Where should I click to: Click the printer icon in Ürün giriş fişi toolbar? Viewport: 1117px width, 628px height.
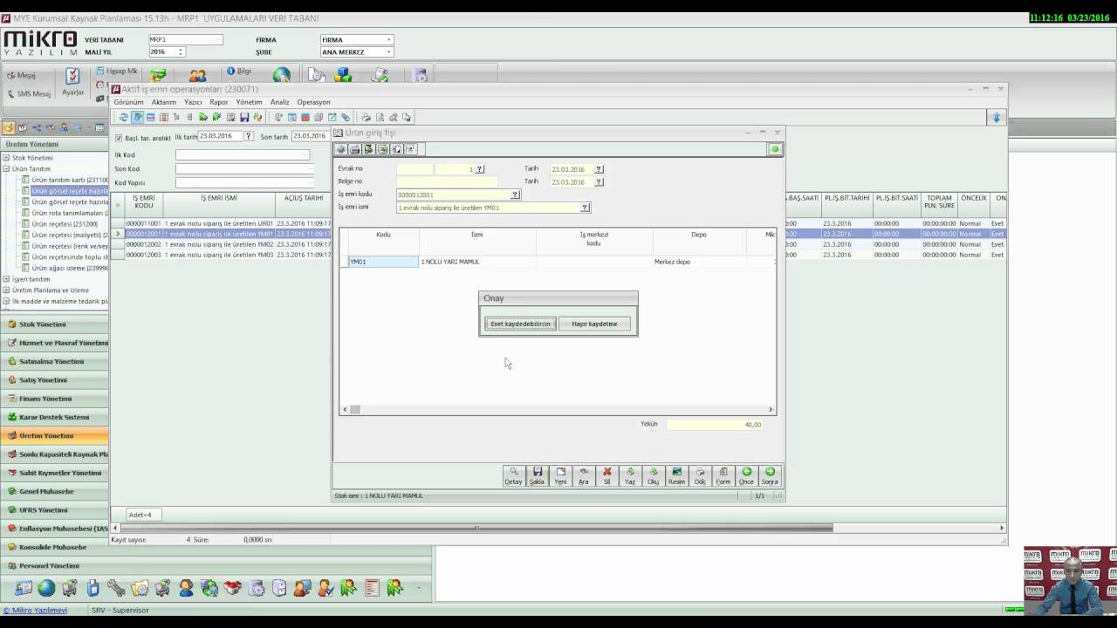point(355,149)
